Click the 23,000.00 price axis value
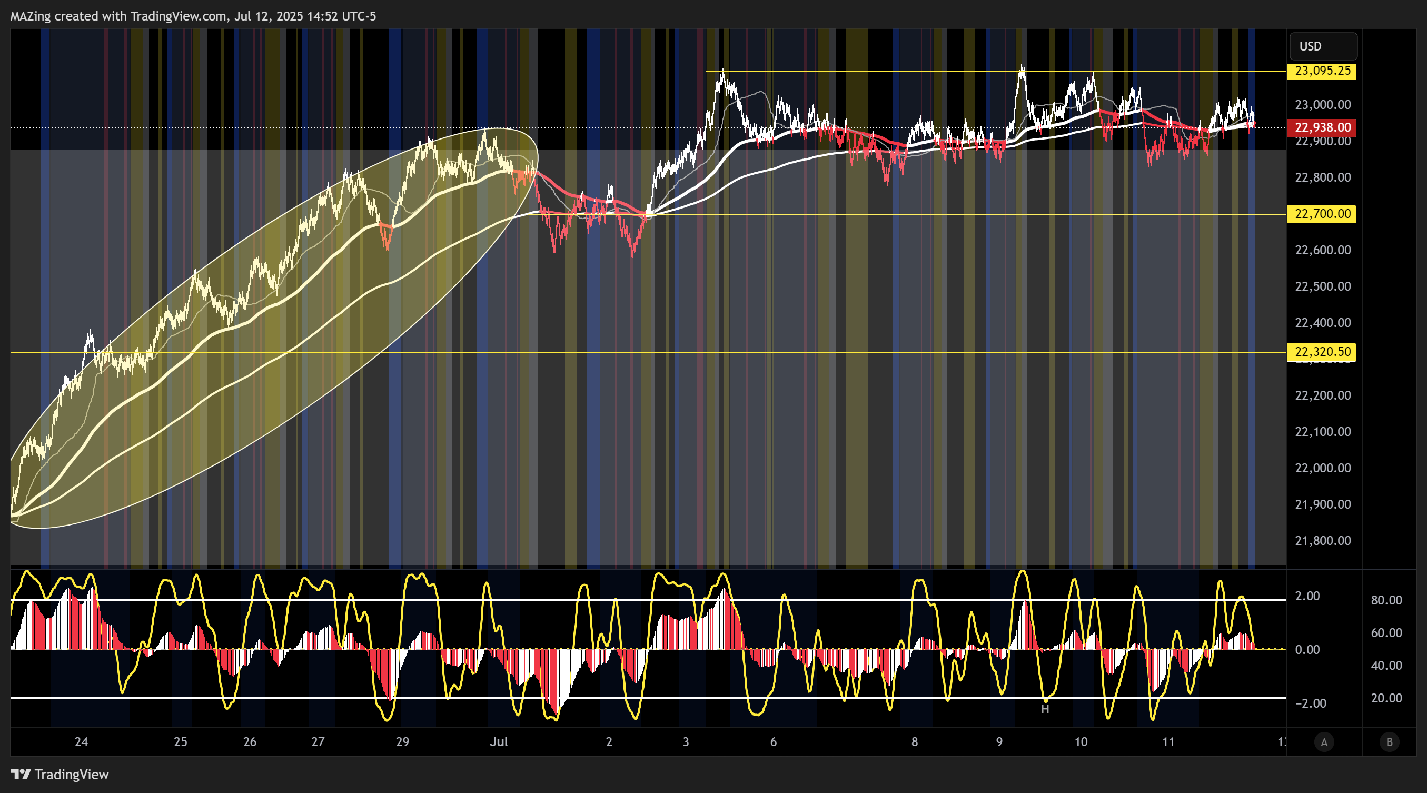The image size is (1427, 793). (1322, 105)
